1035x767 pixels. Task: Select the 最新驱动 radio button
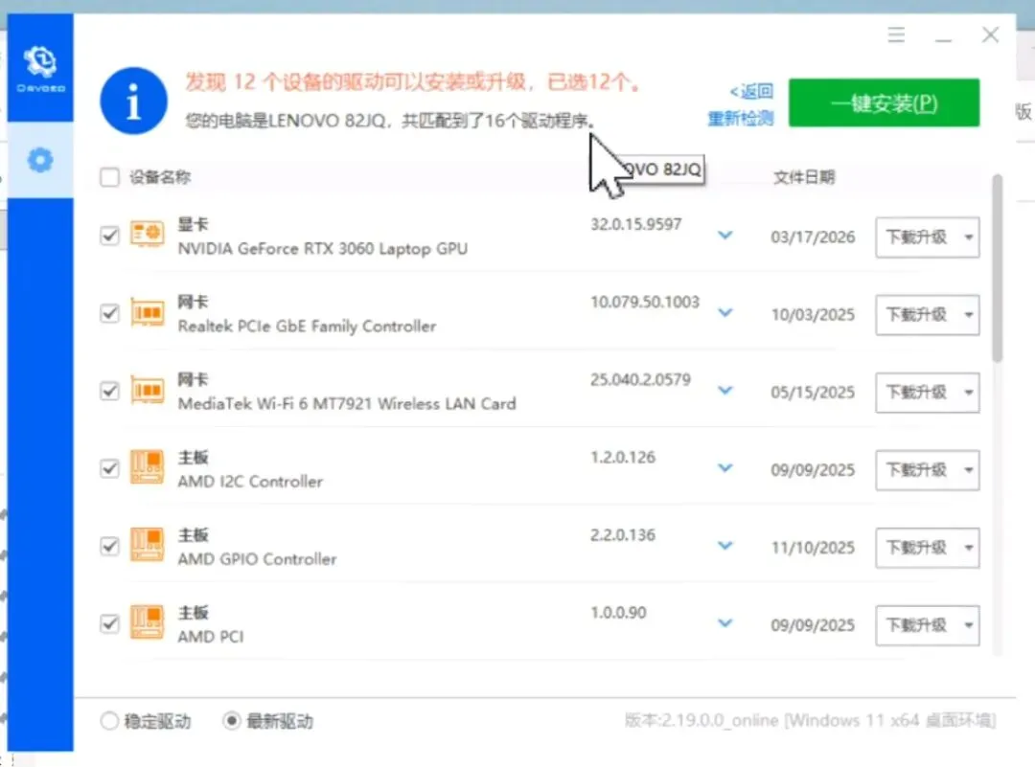pos(231,721)
